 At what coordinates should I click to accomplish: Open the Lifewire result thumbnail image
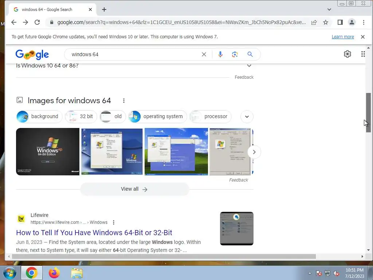pyautogui.click(x=237, y=229)
